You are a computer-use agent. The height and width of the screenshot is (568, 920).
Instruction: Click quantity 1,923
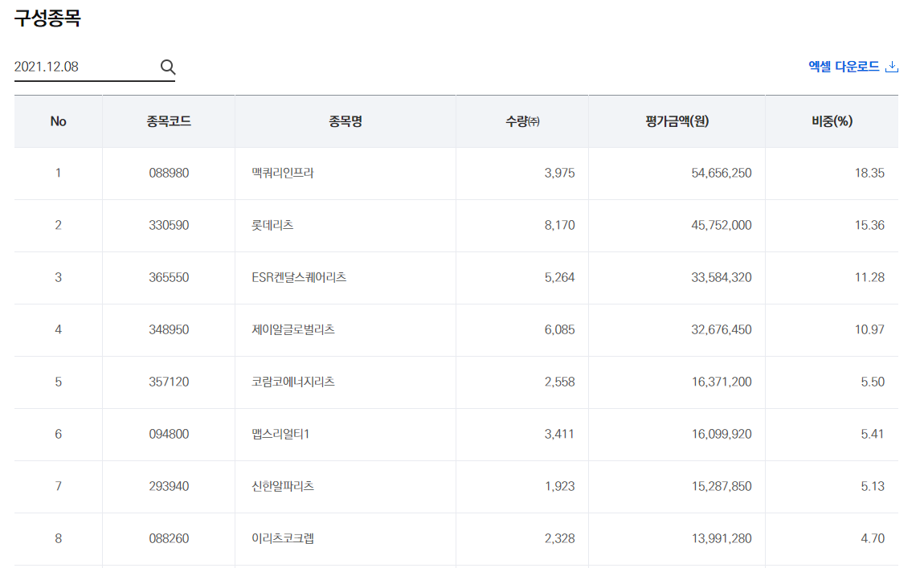pos(560,486)
